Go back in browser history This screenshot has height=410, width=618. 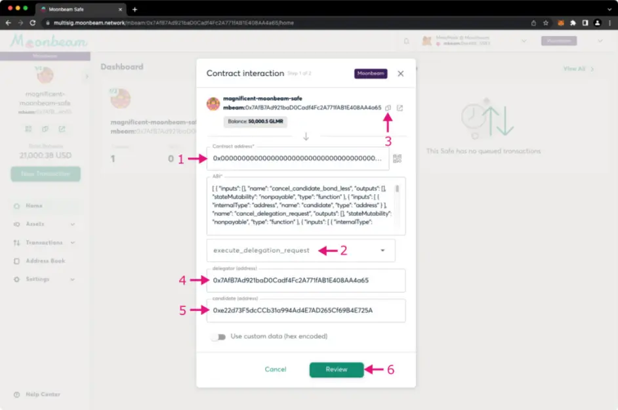pos(9,23)
